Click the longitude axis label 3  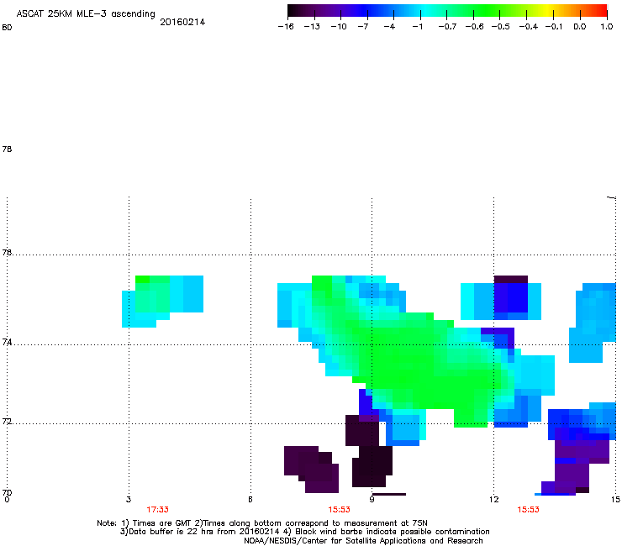coord(129,500)
